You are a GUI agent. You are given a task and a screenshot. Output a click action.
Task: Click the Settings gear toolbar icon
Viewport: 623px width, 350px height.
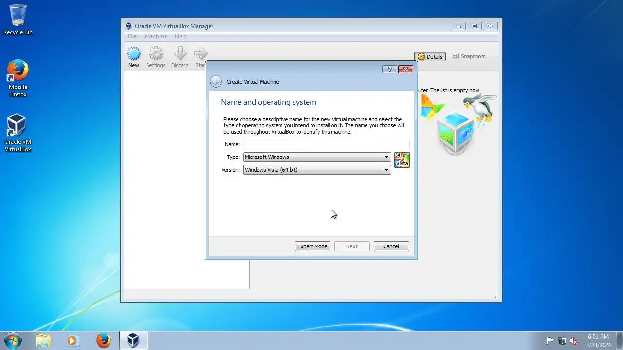point(156,54)
